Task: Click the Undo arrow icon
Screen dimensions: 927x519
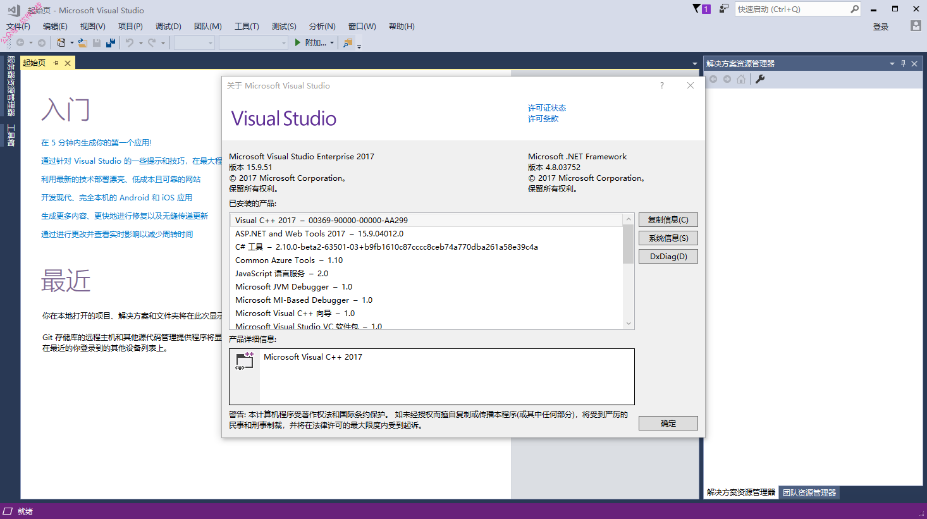Action: coord(130,43)
